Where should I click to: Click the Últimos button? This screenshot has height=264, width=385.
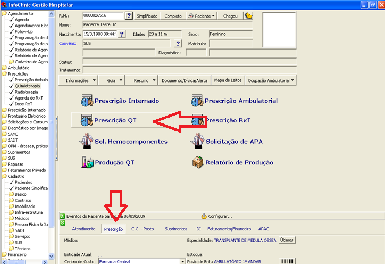(x=287, y=240)
